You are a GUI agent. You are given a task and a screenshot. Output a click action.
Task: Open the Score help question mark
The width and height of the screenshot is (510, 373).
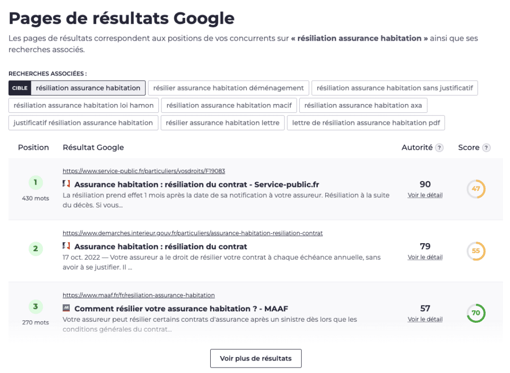pos(487,147)
